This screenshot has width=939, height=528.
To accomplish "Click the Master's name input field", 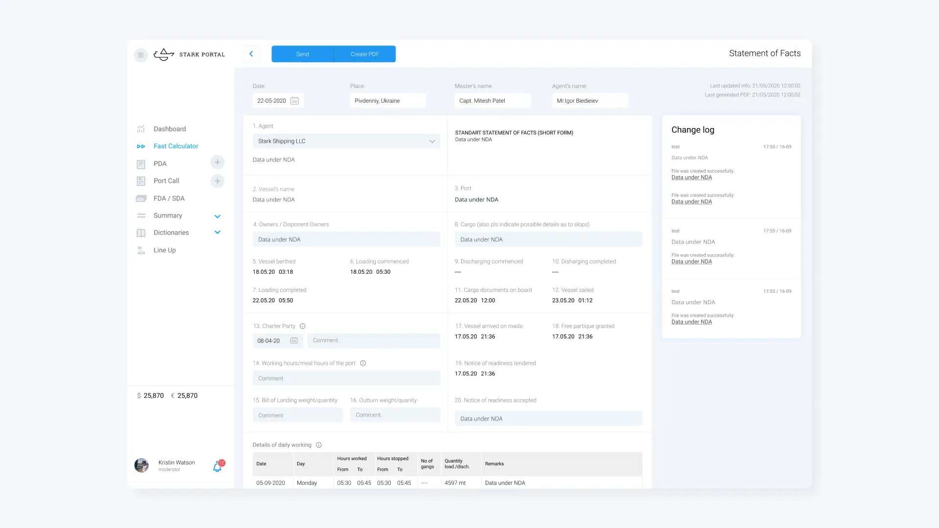I will [x=492, y=101].
